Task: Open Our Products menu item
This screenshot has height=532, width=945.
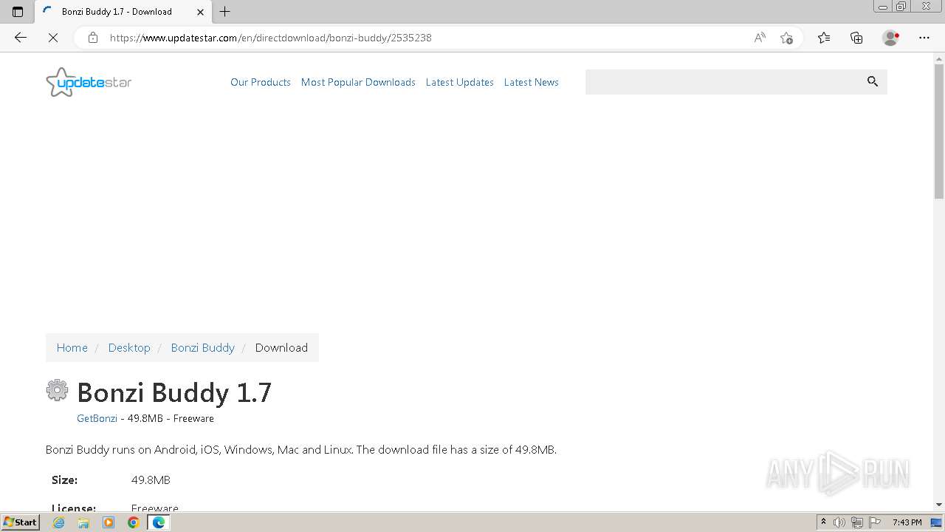Action: pos(261,82)
